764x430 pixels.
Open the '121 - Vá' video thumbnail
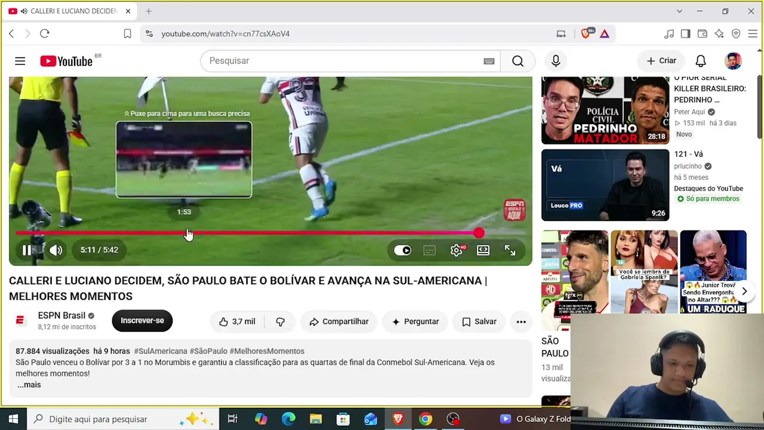[605, 185]
